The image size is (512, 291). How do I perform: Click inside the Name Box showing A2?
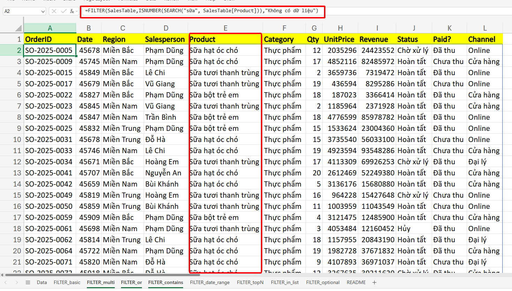(x=22, y=11)
